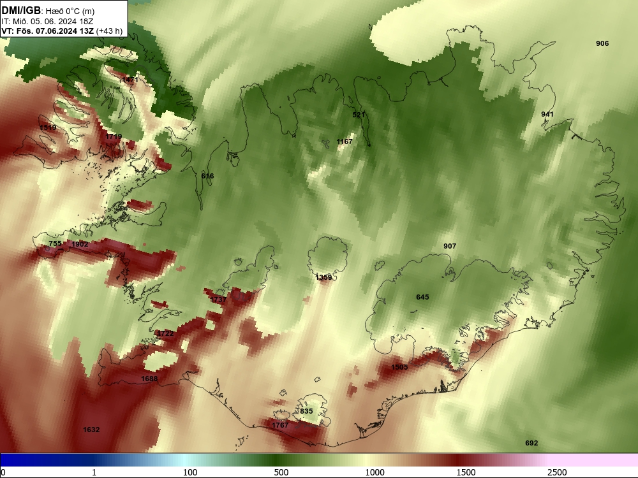Click the 2500 label on the colour scale
This screenshot has height=478, width=638.
click(x=557, y=472)
